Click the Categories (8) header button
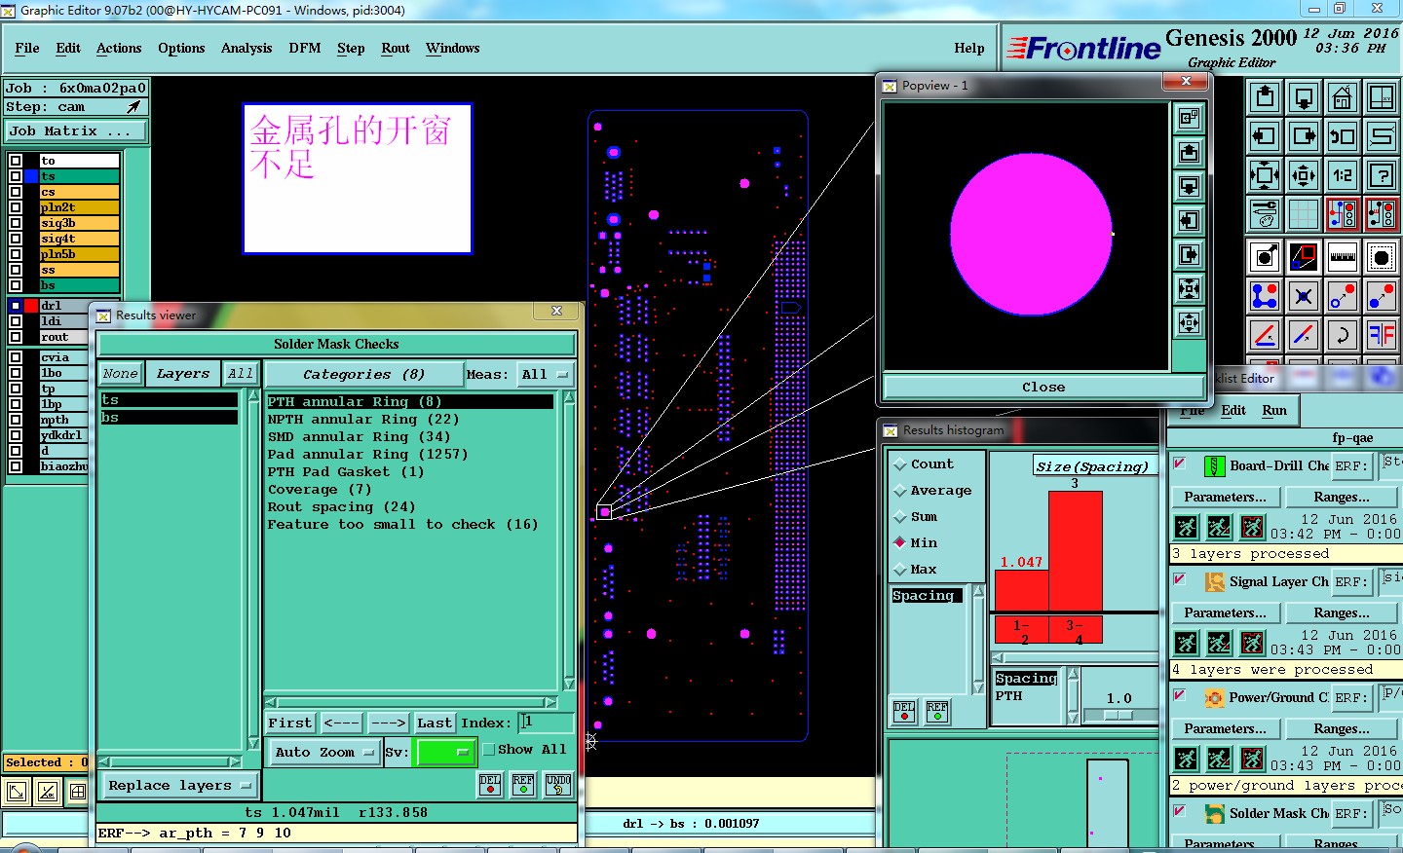The width and height of the screenshot is (1403, 853). coord(363,374)
